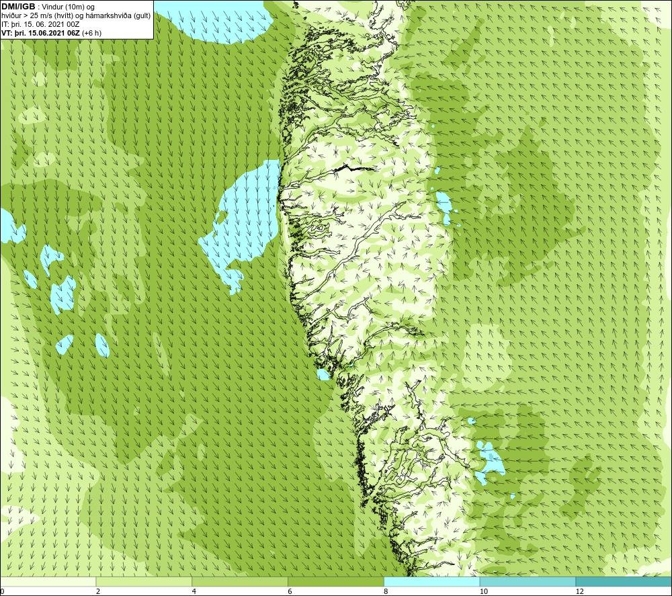The width and height of the screenshot is (672, 596).
Task: Click the 4–6 m/s green swatch
Action: tap(240, 581)
